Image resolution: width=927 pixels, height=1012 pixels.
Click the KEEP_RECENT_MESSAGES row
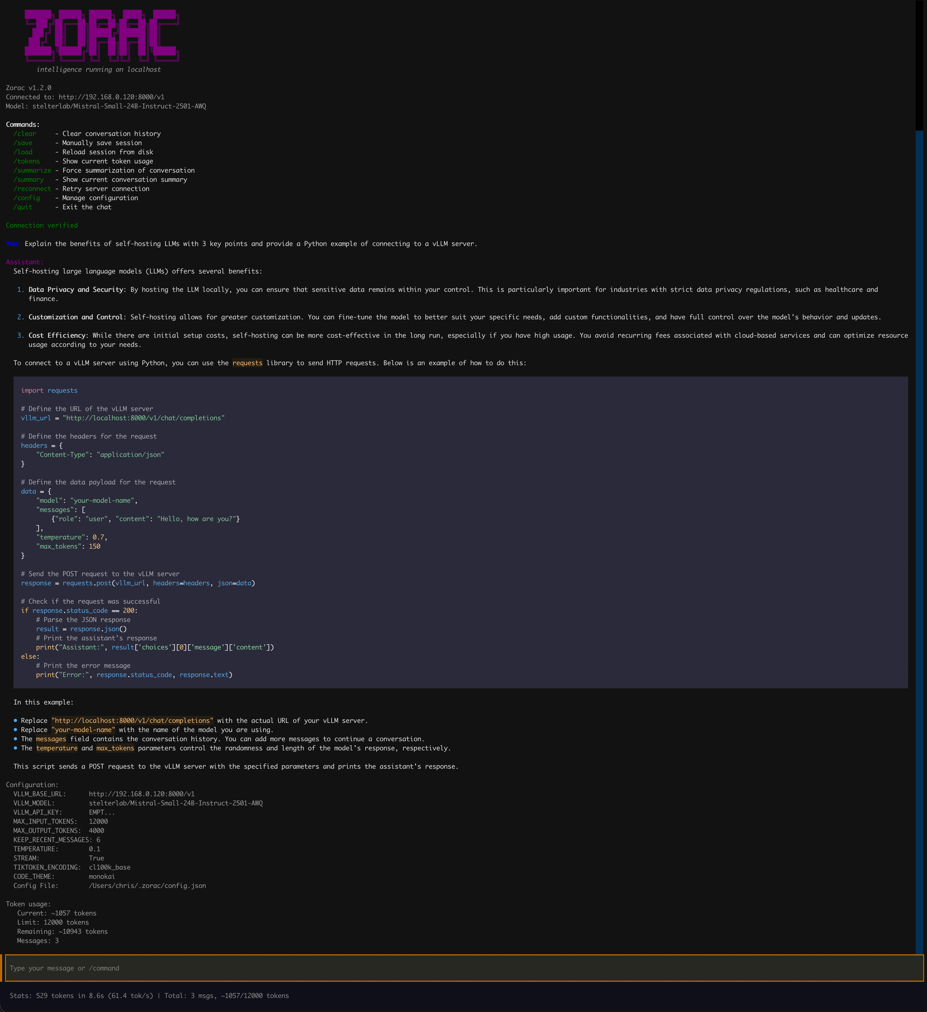(x=57, y=840)
